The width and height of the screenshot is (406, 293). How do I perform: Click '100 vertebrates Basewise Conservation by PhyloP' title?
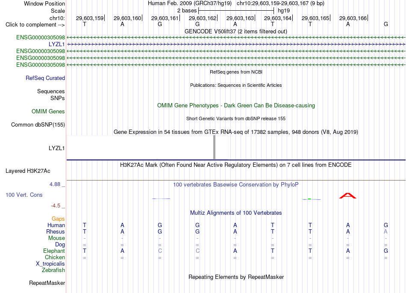pyautogui.click(x=236, y=185)
